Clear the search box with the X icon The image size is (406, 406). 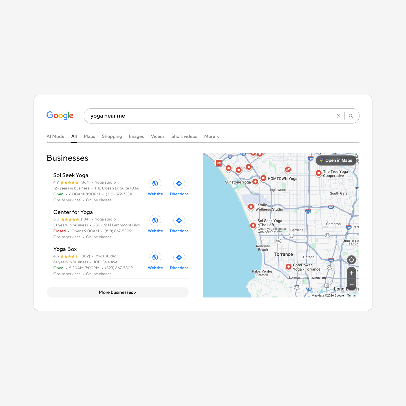point(339,116)
